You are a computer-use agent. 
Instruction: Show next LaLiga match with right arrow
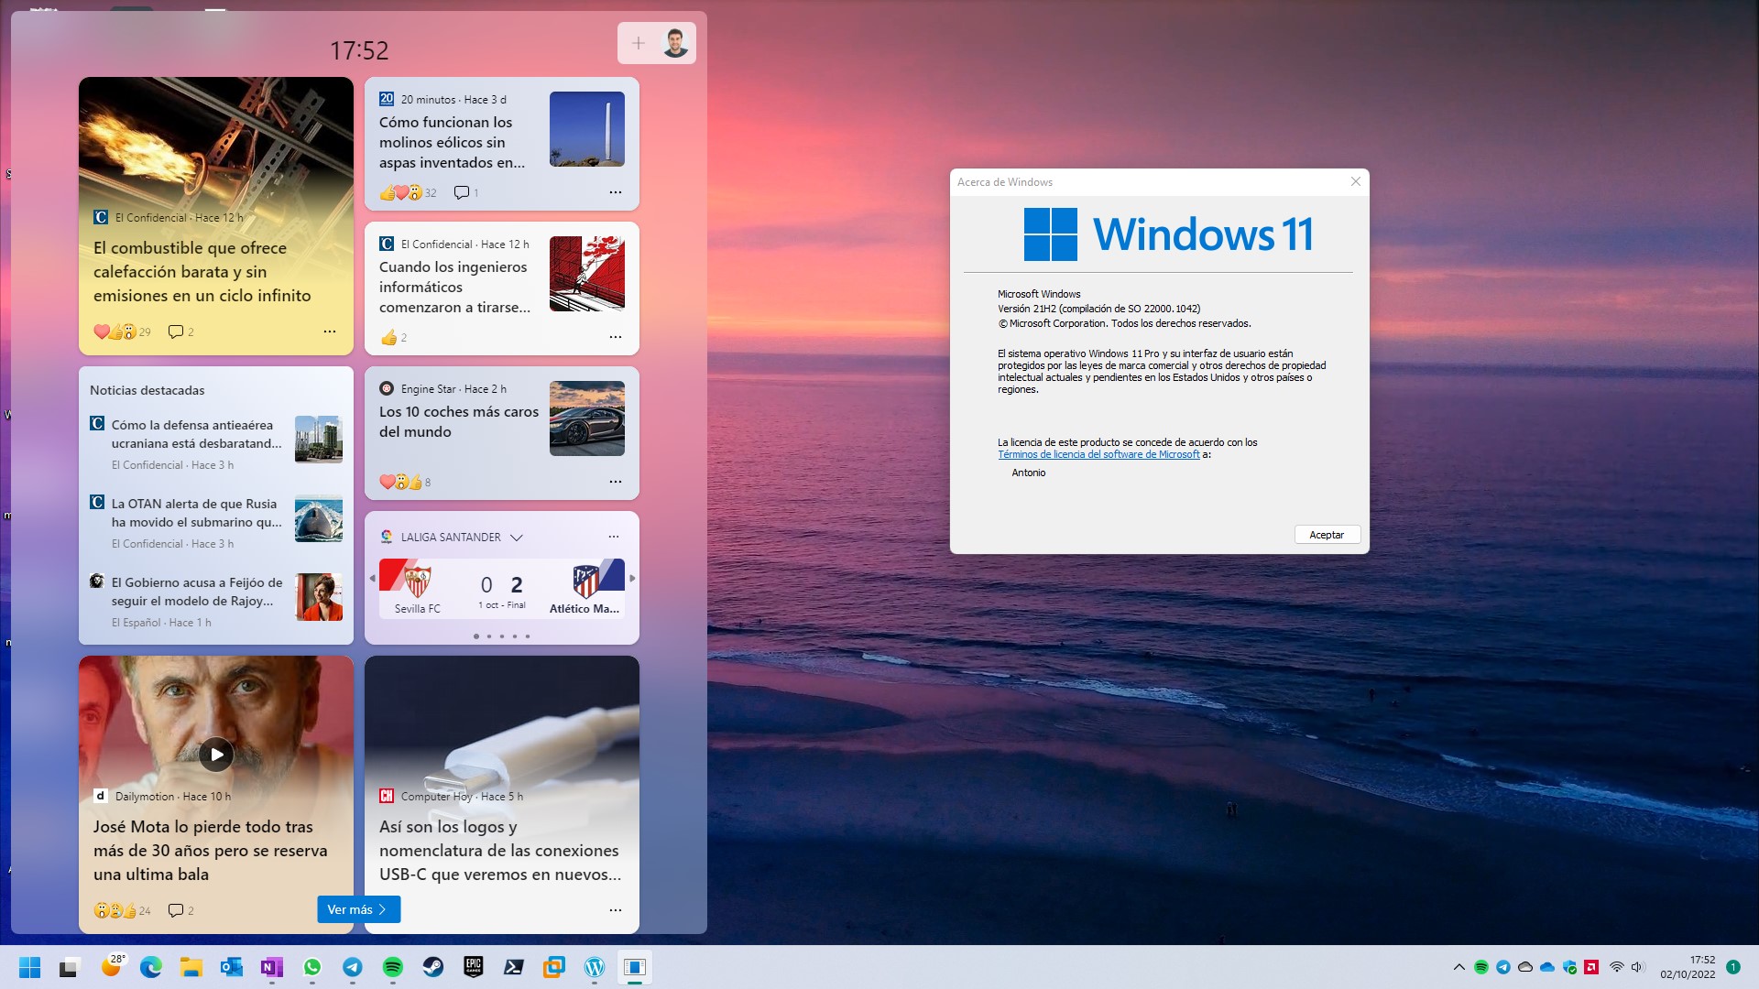pos(632,579)
